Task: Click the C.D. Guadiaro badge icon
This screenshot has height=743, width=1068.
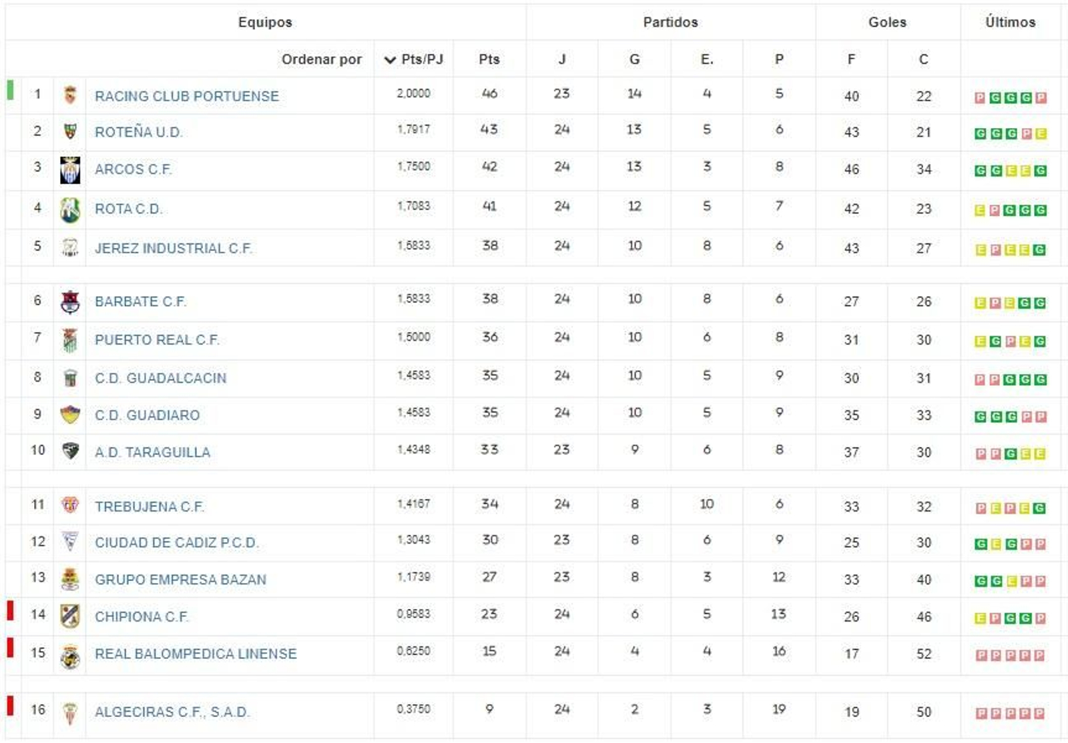Action: point(69,414)
